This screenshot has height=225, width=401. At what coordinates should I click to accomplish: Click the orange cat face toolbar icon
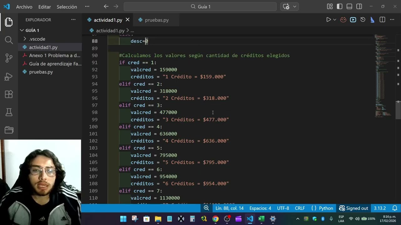(x=343, y=20)
